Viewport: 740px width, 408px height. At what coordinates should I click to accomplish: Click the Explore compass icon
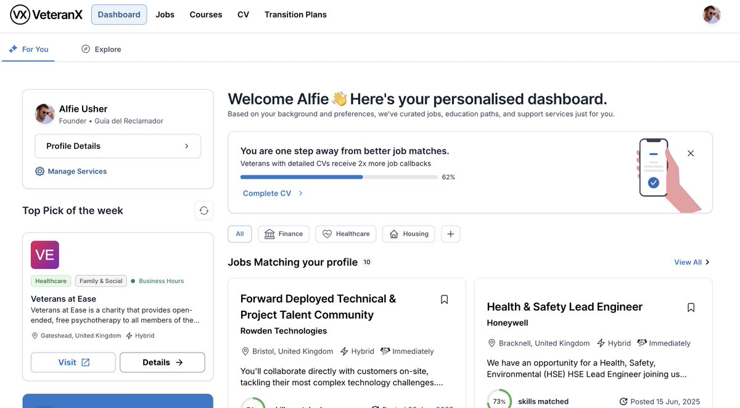coord(86,49)
